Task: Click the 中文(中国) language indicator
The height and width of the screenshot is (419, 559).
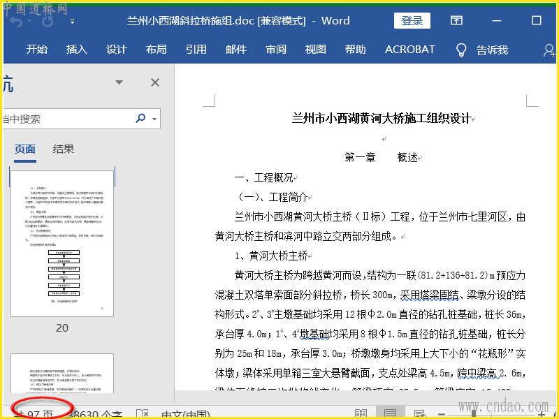Action: [x=186, y=413]
